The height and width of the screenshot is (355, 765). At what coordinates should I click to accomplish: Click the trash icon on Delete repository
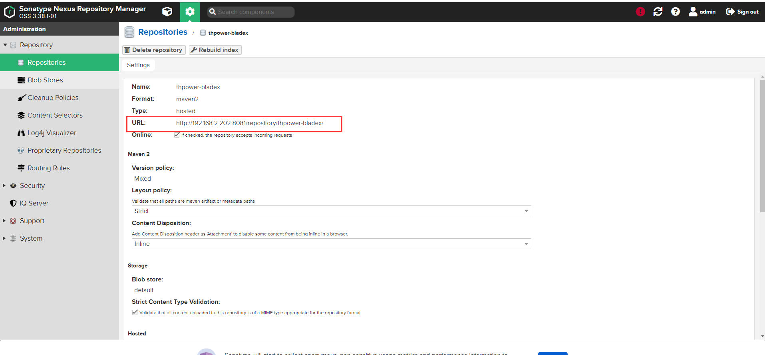127,50
